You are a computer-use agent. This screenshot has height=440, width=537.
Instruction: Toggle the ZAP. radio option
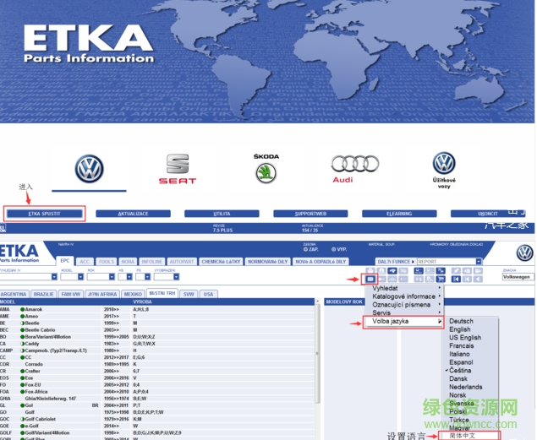click(304, 250)
